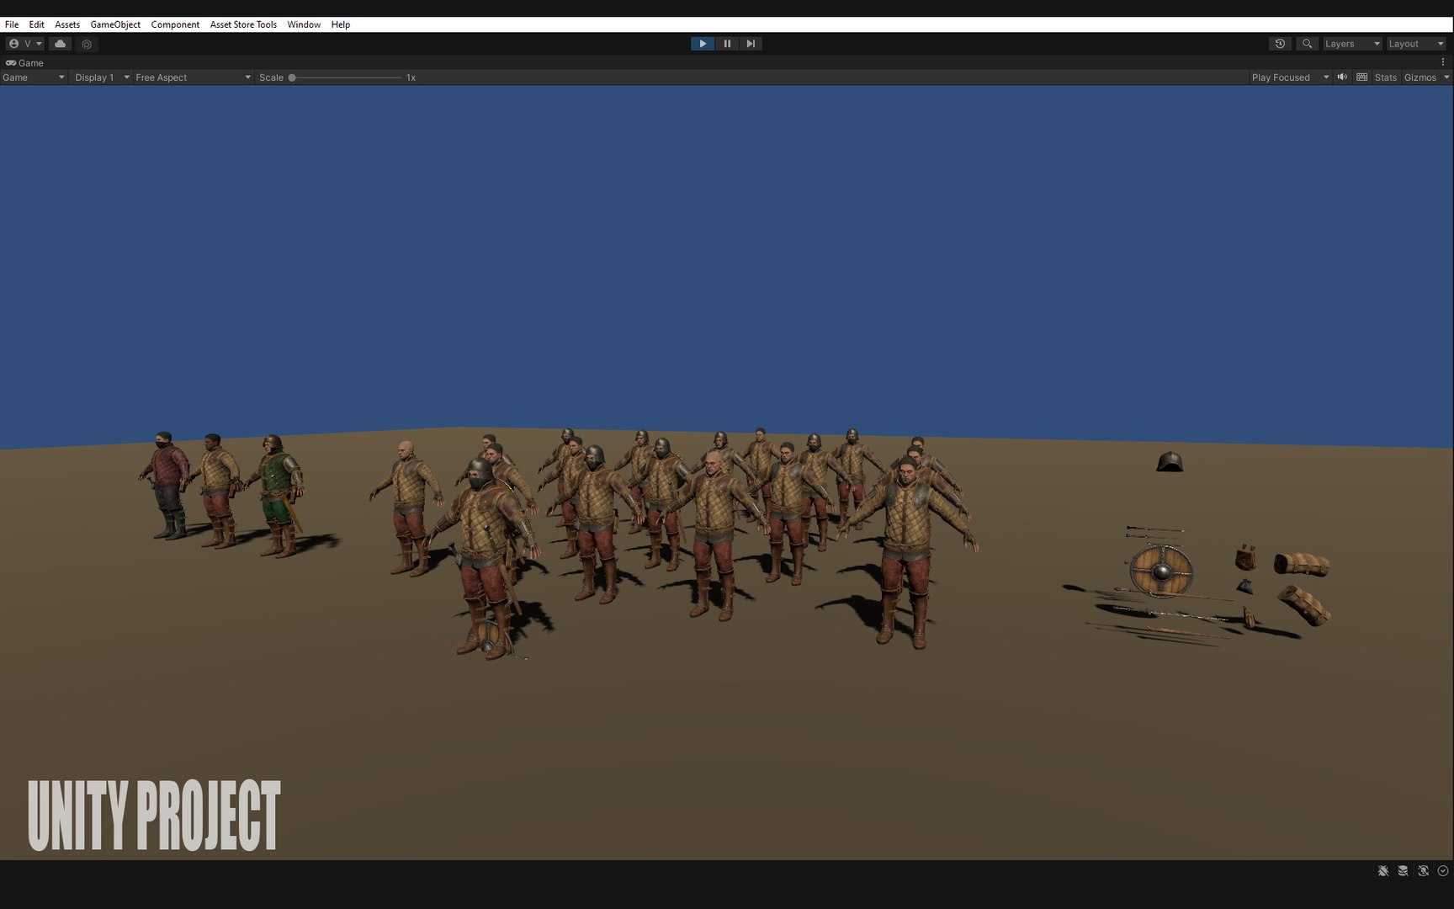
Task: Click the Scale slider handle
Action: (292, 77)
